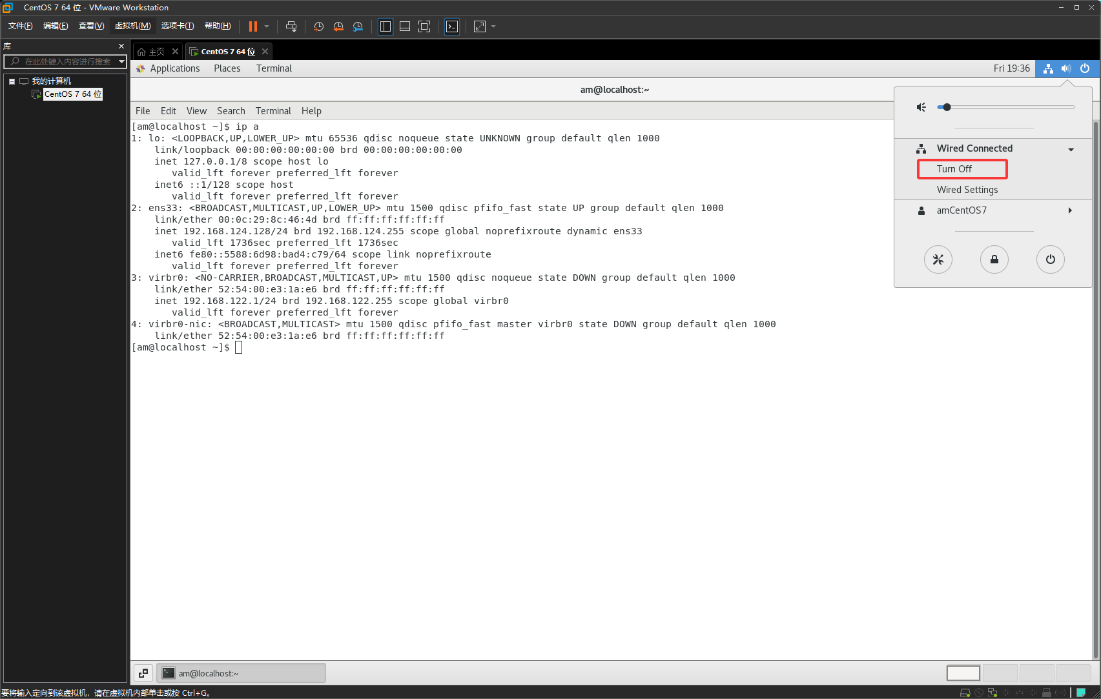Image resolution: width=1101 pixels, height=699 pixels.
Task: Open the terminal Edit menu
Action: [169, 111]
